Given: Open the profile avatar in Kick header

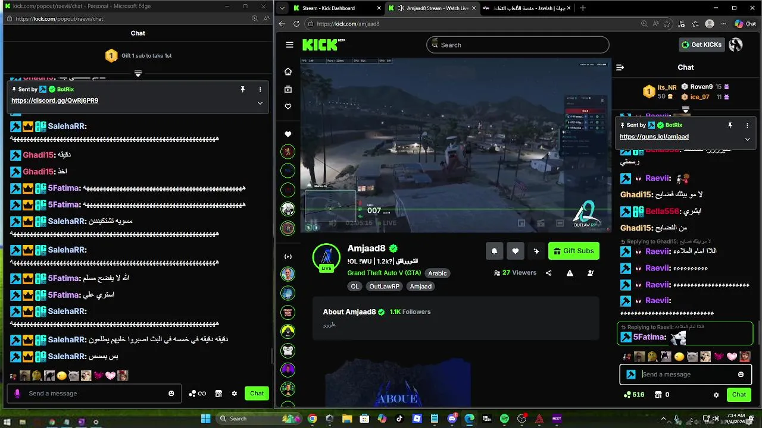Looking at the screenshot, I should click(736, 45).
